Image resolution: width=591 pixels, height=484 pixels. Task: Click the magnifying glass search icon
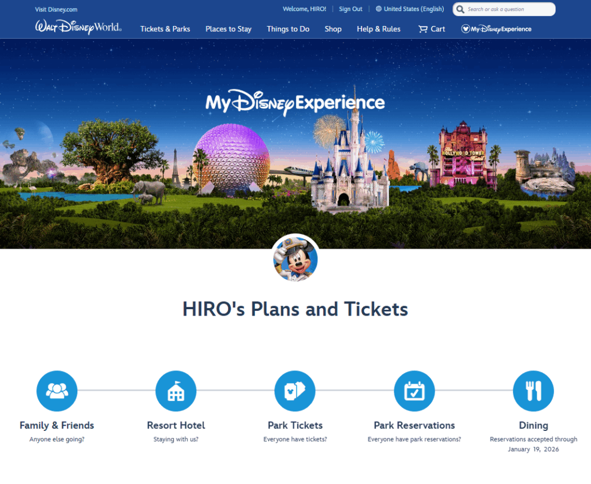pyautogui.click(x=461, y=9)
